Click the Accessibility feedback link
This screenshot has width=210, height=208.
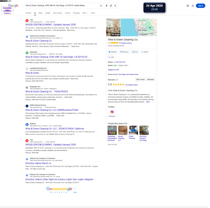click(7, 12)
